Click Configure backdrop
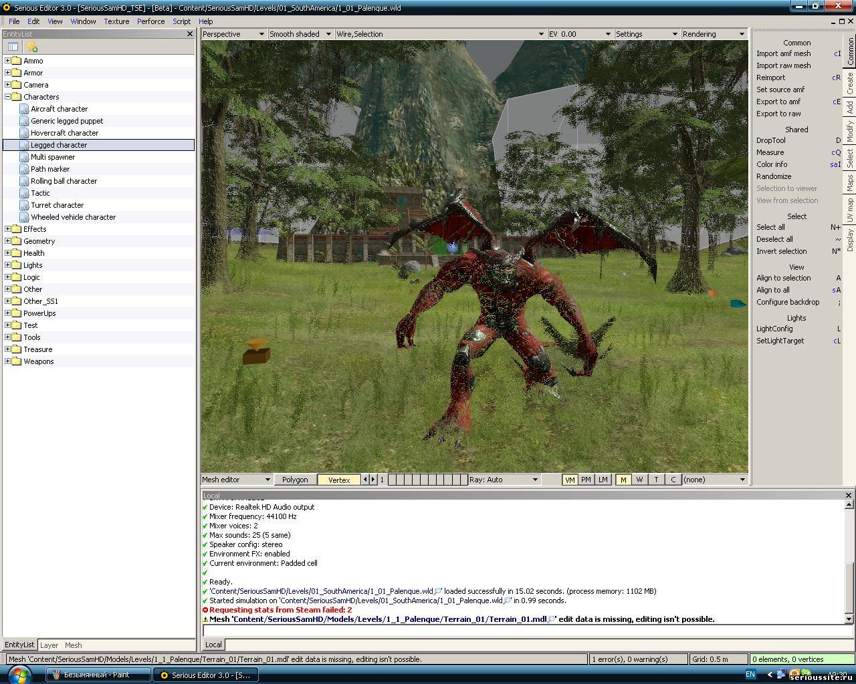Viewport: 856px width, 684px height. (788, 302)
